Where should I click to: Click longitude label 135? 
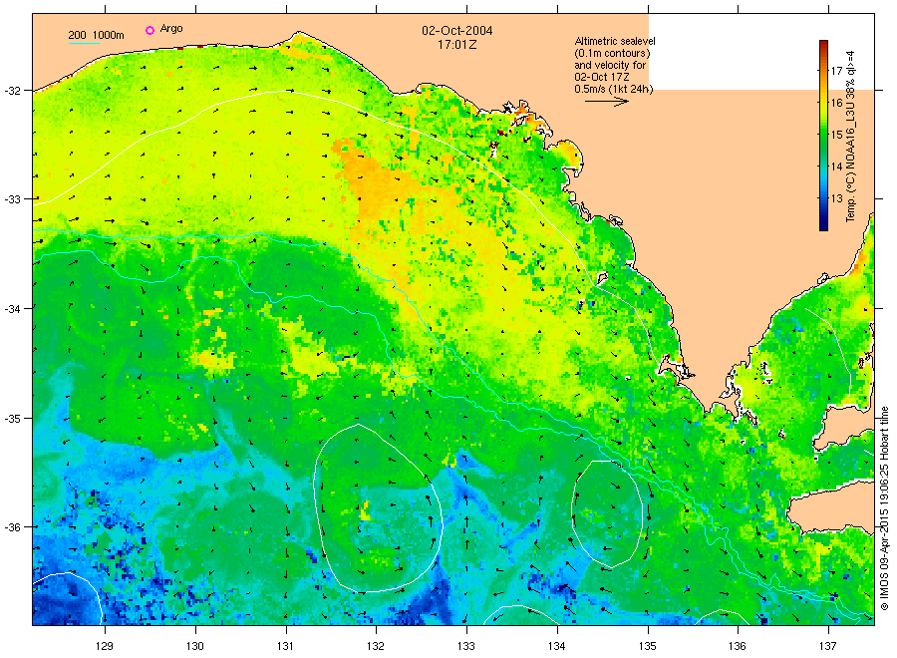tap(648, 647)
